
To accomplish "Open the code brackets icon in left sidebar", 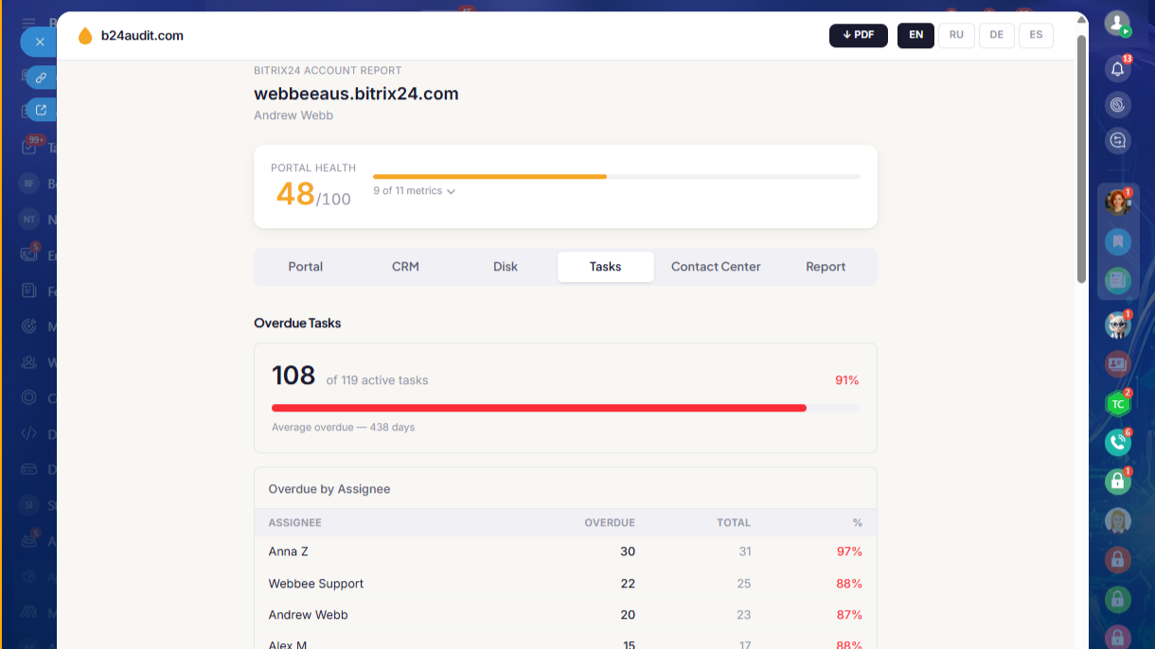I will tap(29, 433).
